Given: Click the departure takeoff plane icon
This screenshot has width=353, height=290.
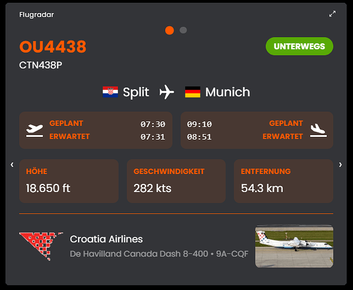Looking at the screenshot, I should [35, 130].
